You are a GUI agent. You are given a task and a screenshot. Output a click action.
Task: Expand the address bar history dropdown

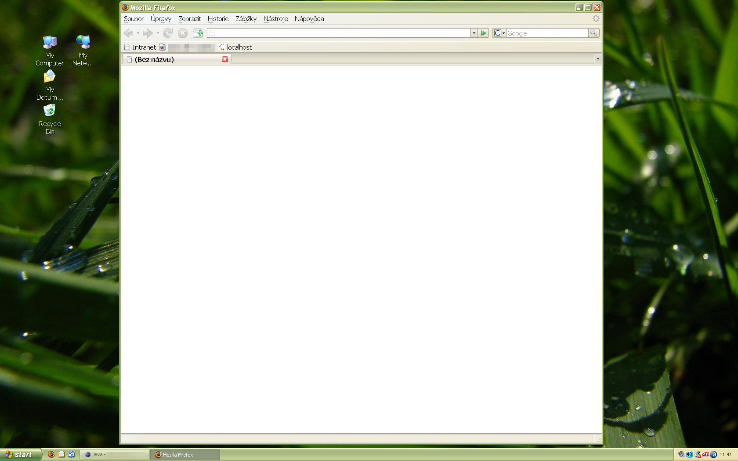(474, 33)
